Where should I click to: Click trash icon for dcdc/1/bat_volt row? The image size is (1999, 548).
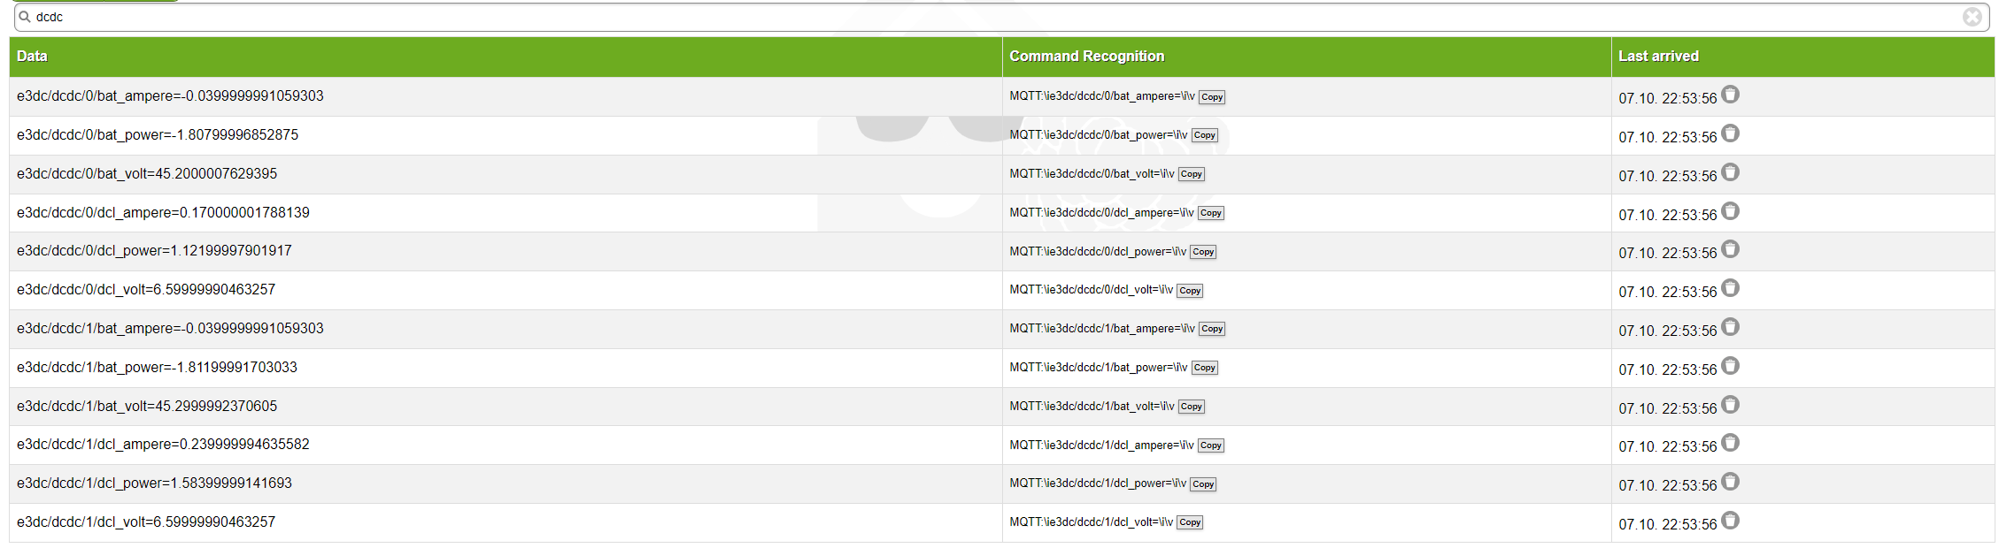(x=1730, y=405)
